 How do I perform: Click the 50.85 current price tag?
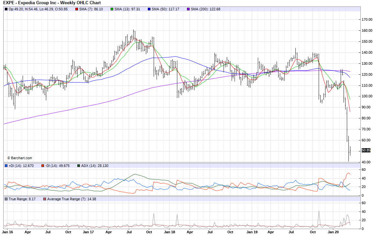366,150
